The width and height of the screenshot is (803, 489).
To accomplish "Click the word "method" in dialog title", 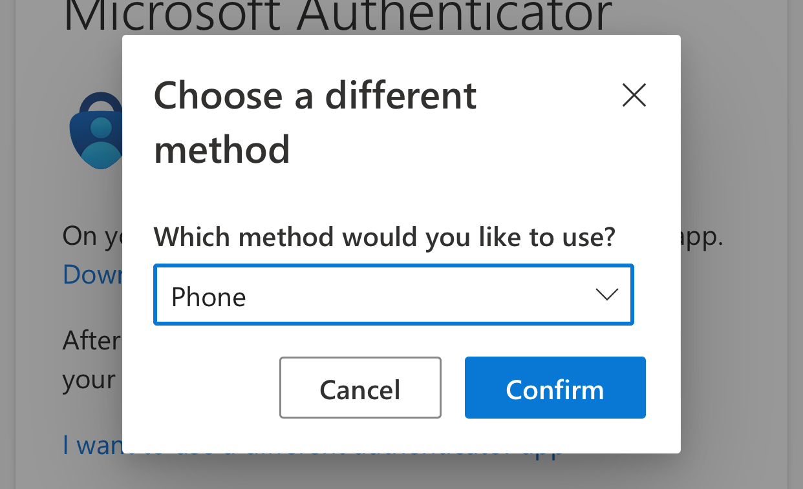I will click(x=222, y=150).
